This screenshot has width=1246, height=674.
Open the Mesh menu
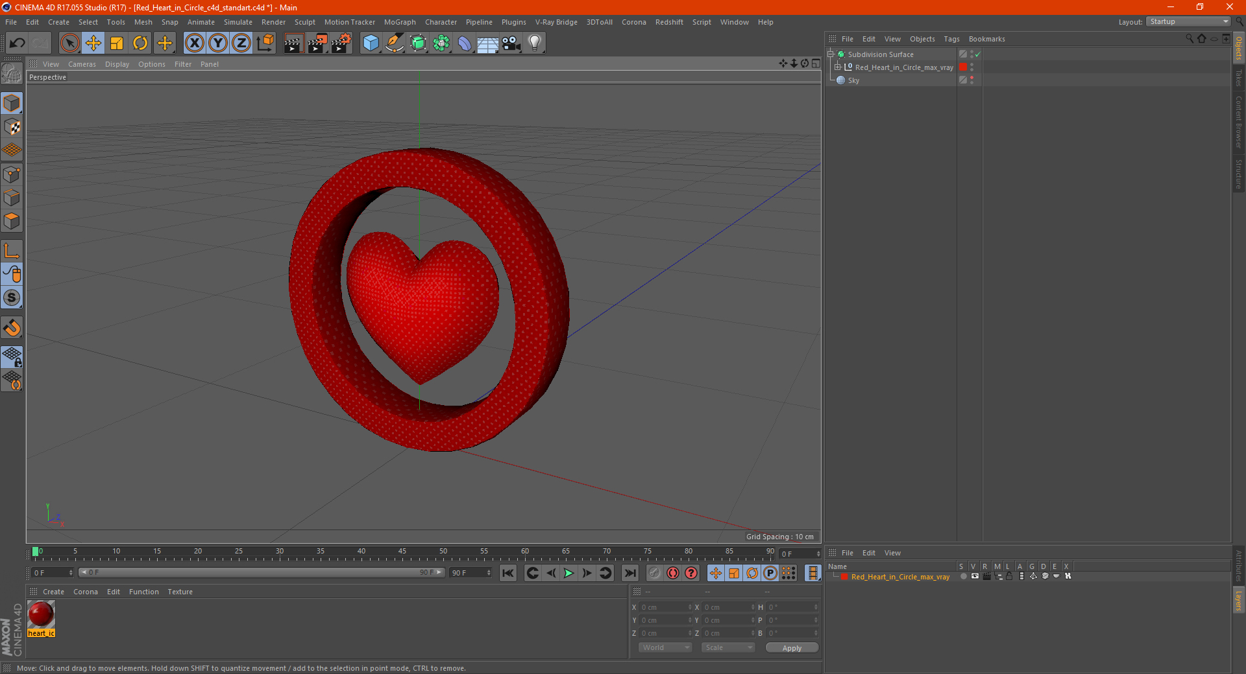143,22
